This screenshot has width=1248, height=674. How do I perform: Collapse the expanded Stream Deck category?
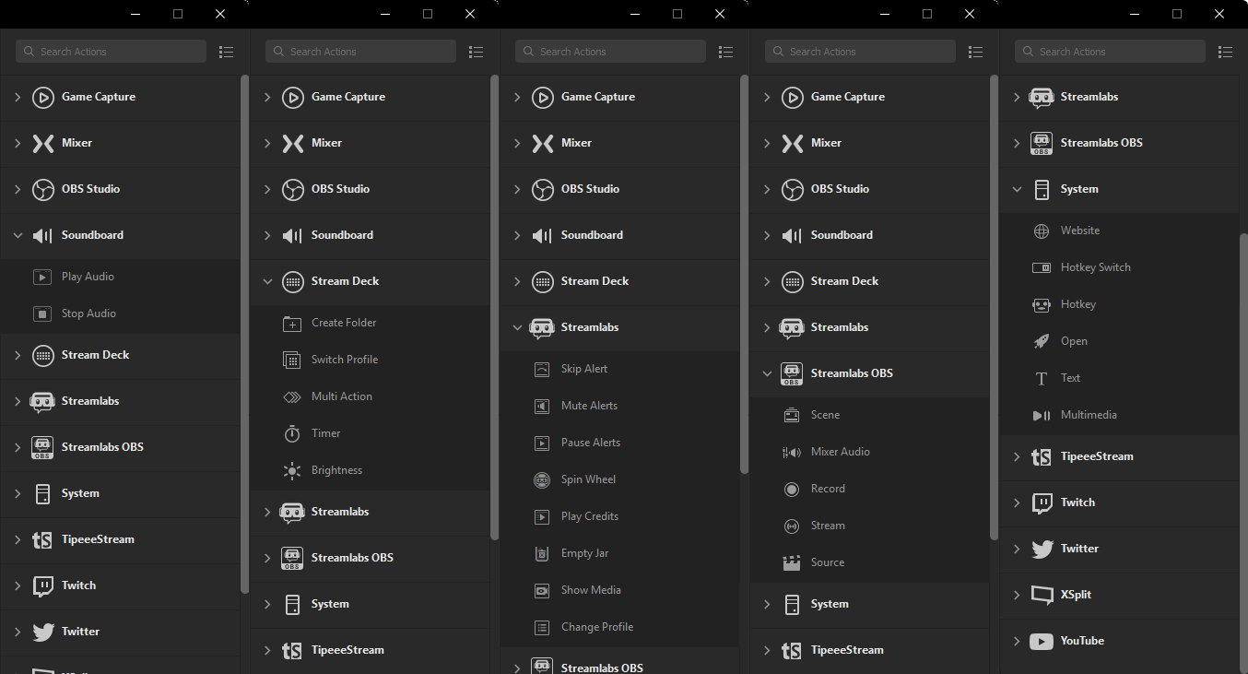[x=267, y=281]
